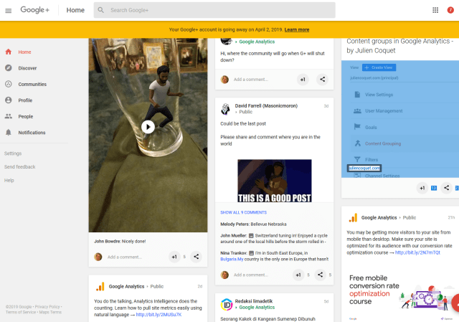Open Notifications in the sidebar
The width and height of the screenshot is (459, 322).
pos(32,133)
